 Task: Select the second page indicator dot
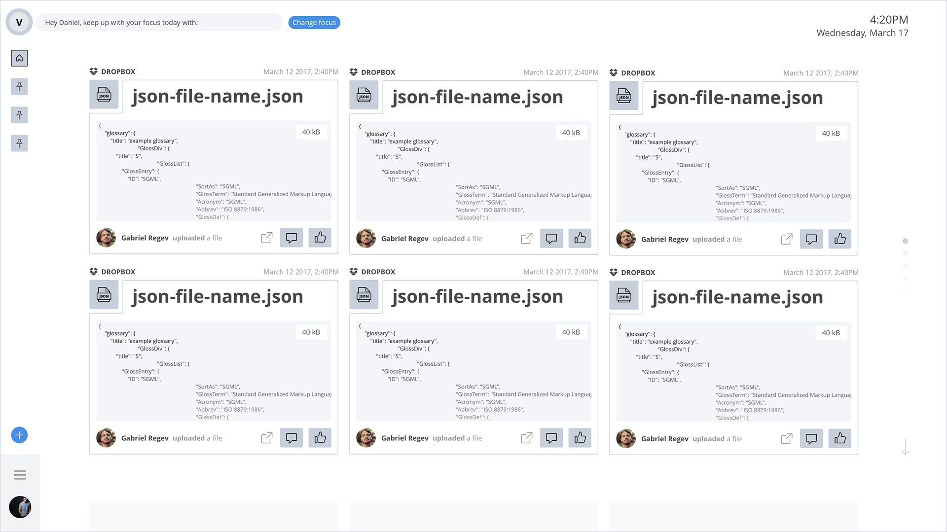[905, 253]
